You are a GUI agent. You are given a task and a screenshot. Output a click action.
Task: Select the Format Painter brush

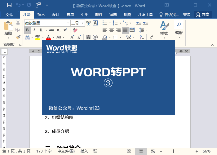tap(18, 37)
